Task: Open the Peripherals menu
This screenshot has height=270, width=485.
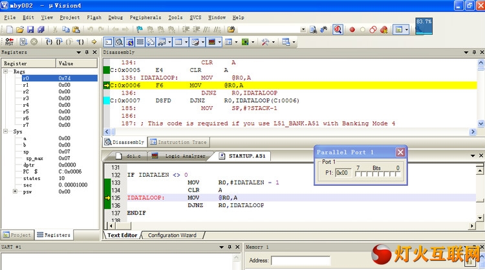Action: point(145,17)
